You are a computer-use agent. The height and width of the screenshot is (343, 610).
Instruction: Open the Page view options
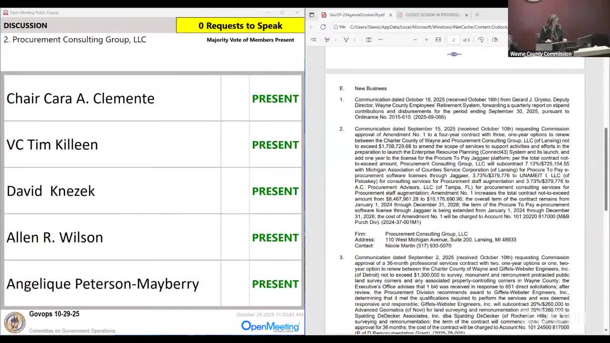click(x=495, y=40)
